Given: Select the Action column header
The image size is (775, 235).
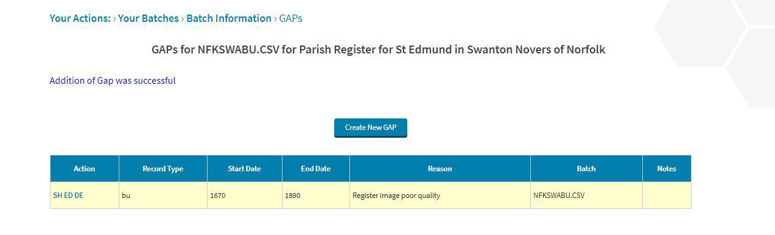Looking at the screenshot, I should 85,169.
